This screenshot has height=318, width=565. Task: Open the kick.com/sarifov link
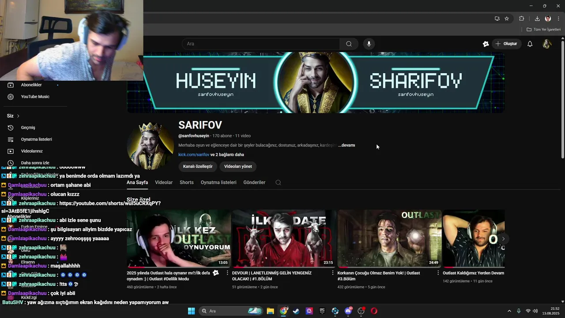pos(194,155)
